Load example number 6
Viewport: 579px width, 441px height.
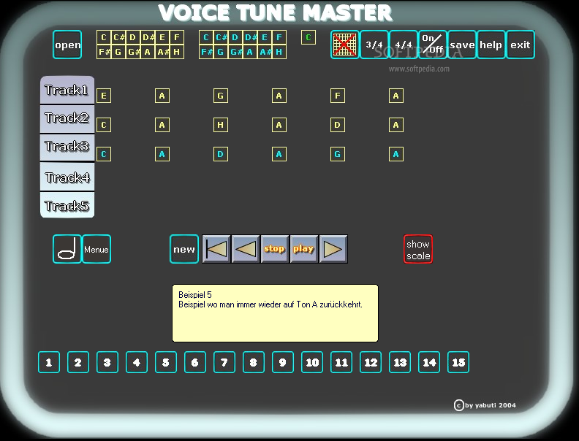195,362
